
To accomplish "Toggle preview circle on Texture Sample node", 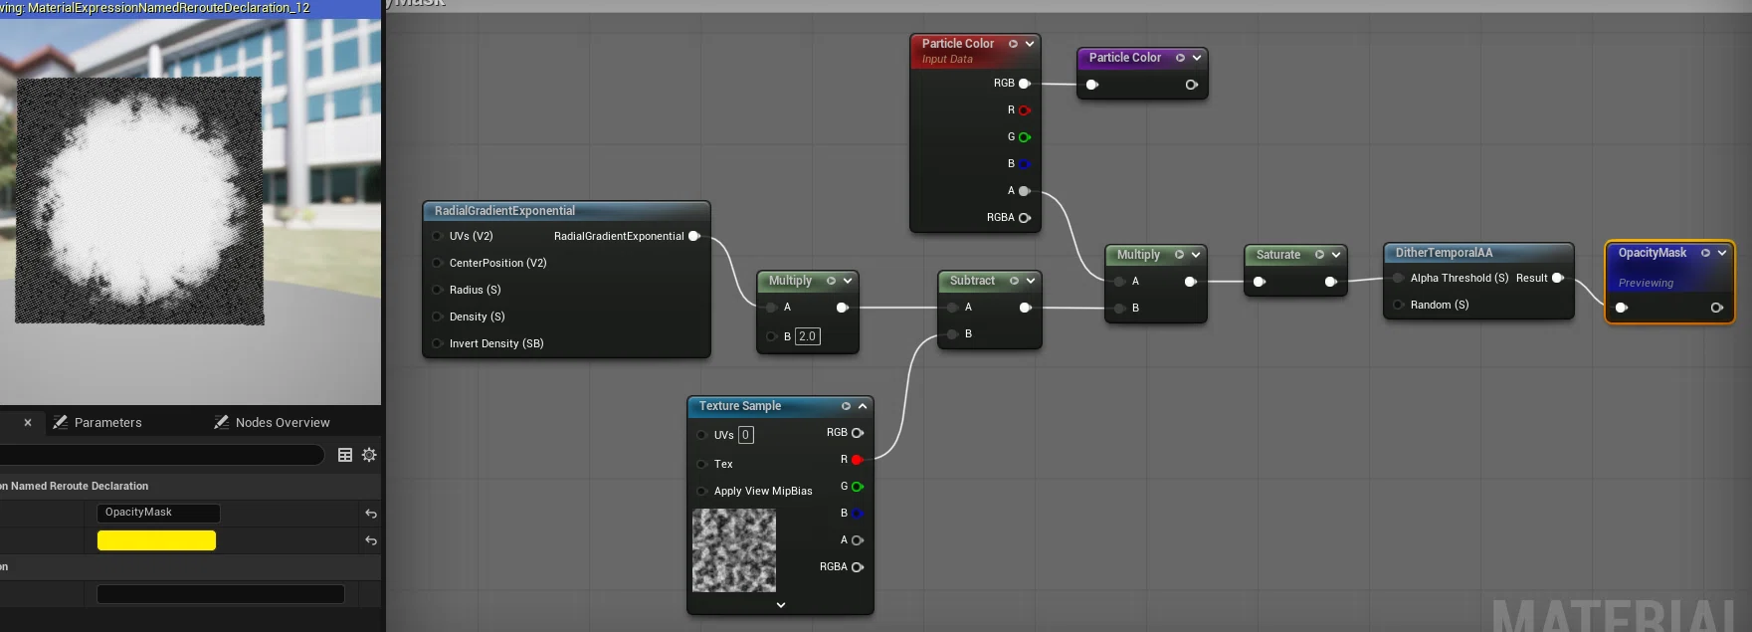I will 846,406.
